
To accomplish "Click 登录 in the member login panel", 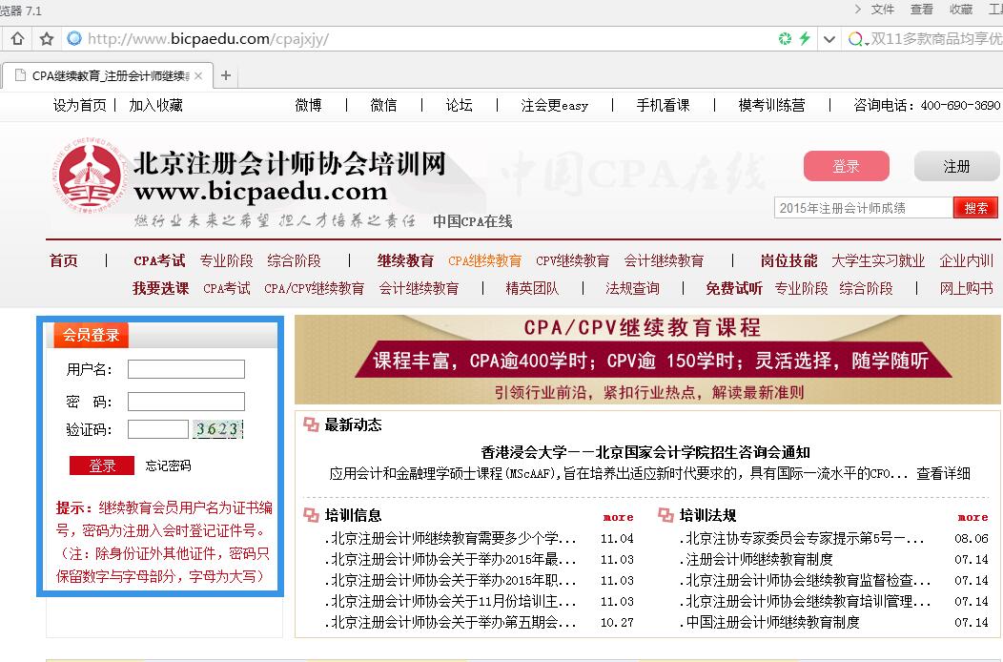I will click(x=101, y=466).
